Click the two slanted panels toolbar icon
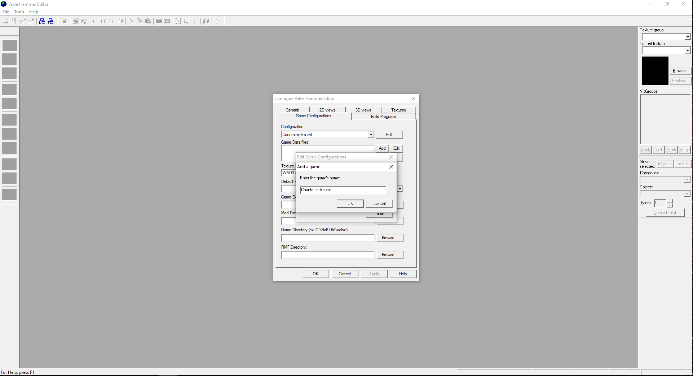 tap(206, 21)
